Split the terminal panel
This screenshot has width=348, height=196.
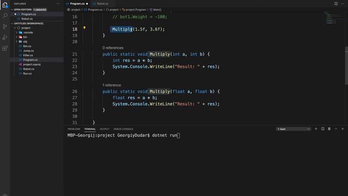[x=322, y=128]
